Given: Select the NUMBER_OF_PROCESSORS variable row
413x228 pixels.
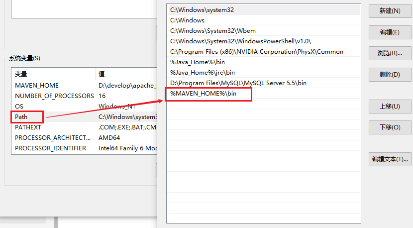Looking at the screenshot, I should pyautogui.click(x=84, y=96).
